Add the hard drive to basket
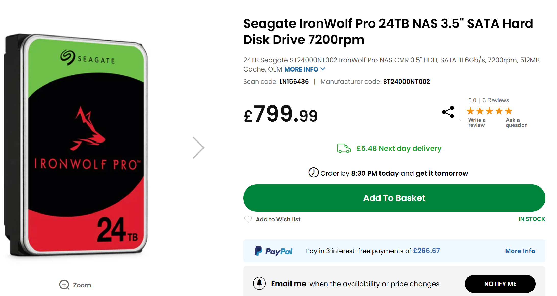The width and height of the screenshot is (557, 296). pyautogui.click(x=394, y=198)
